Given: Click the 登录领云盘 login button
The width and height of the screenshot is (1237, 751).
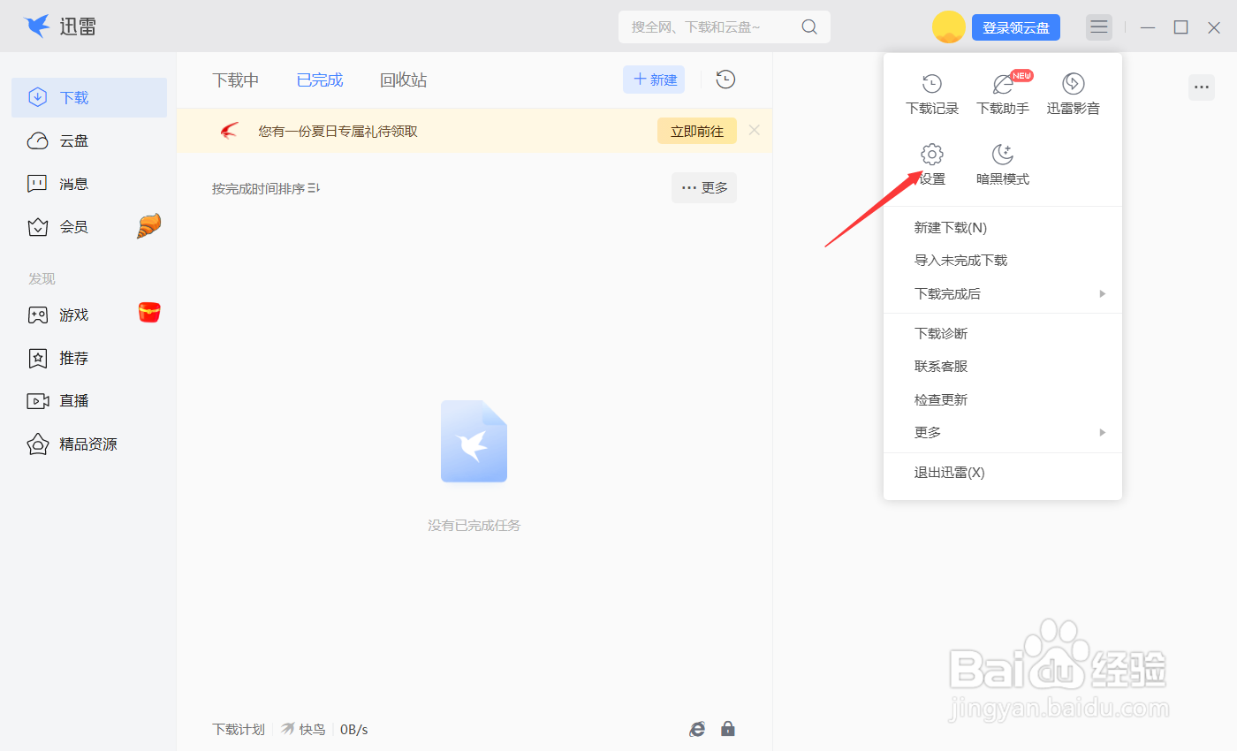Looking at the screenshot, I should 1016,27.
